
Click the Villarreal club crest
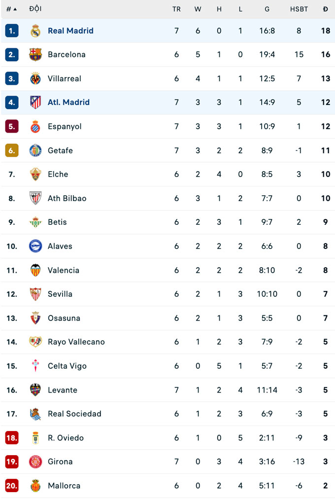click(x=35, y=78)
